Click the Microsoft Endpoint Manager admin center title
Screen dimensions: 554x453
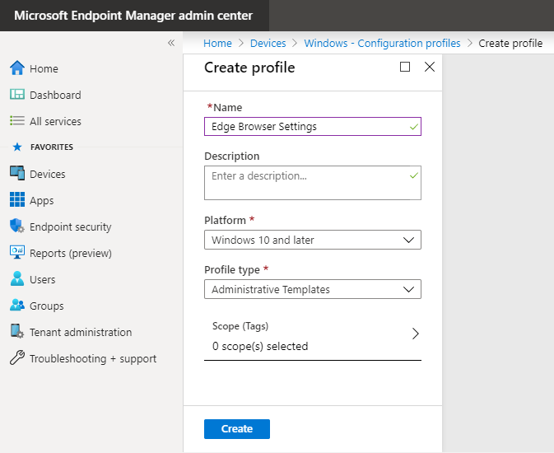tap(133, 16)
